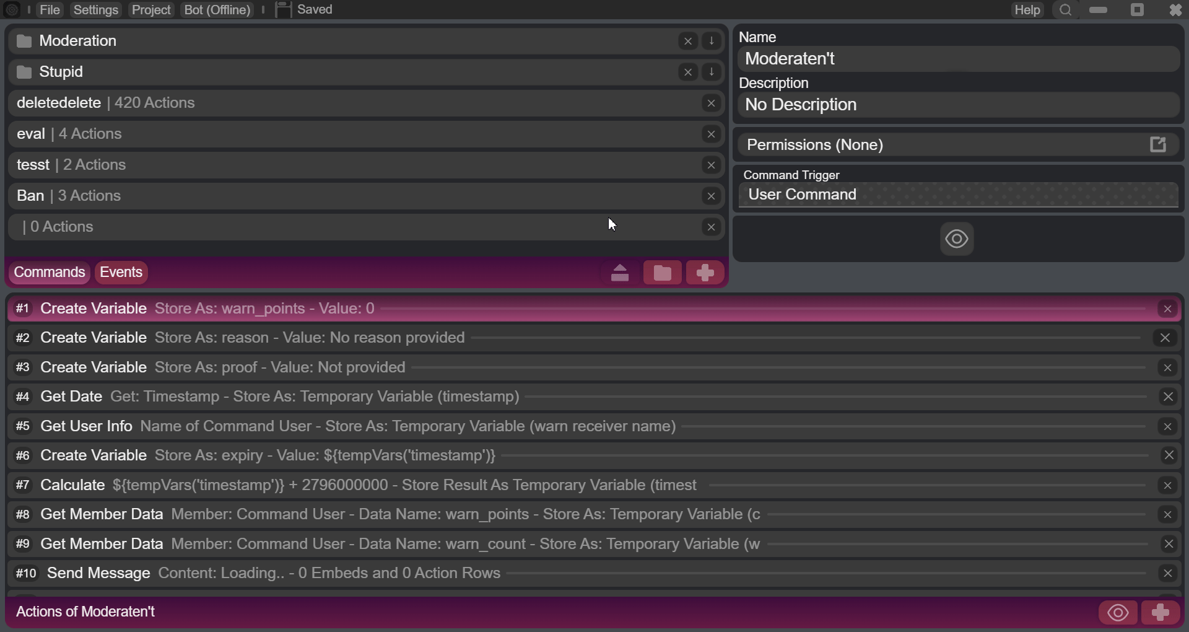Click the Saved disk icon
The height and width of the screenshot is (632, 1189).
283,10
